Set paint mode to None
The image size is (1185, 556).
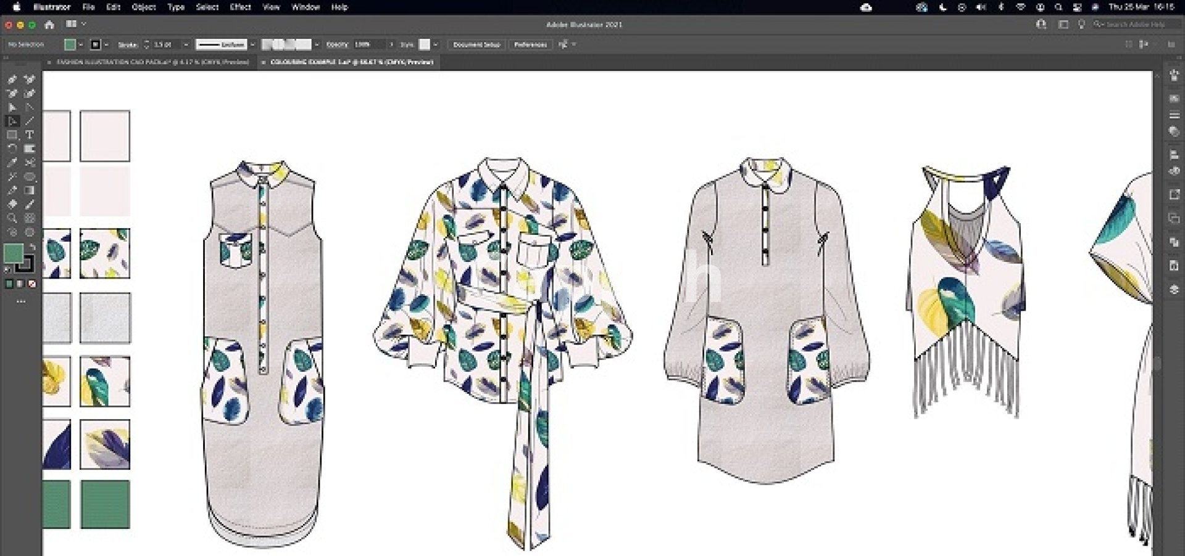[32, 284]
